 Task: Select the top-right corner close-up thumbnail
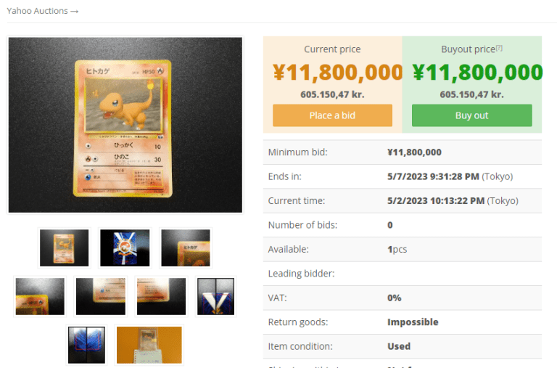coord(40,297)
